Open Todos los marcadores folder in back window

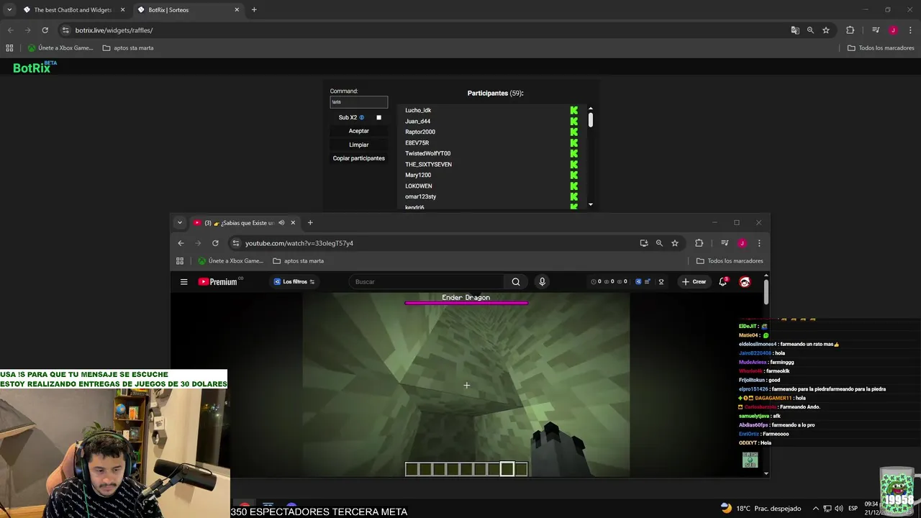[881, 48]
